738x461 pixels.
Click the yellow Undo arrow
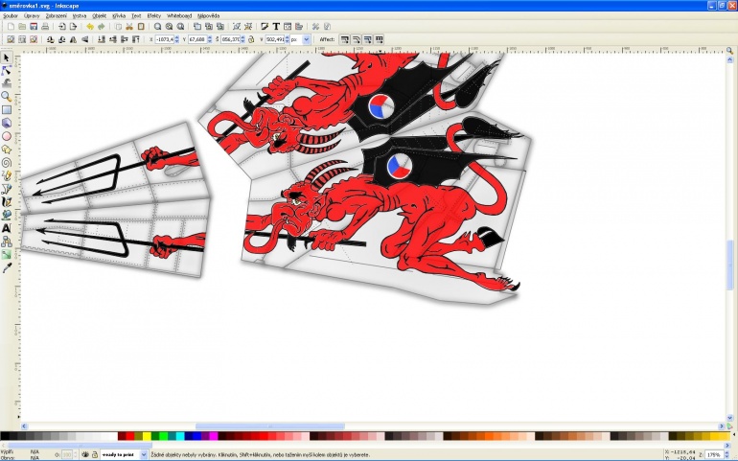90,27
